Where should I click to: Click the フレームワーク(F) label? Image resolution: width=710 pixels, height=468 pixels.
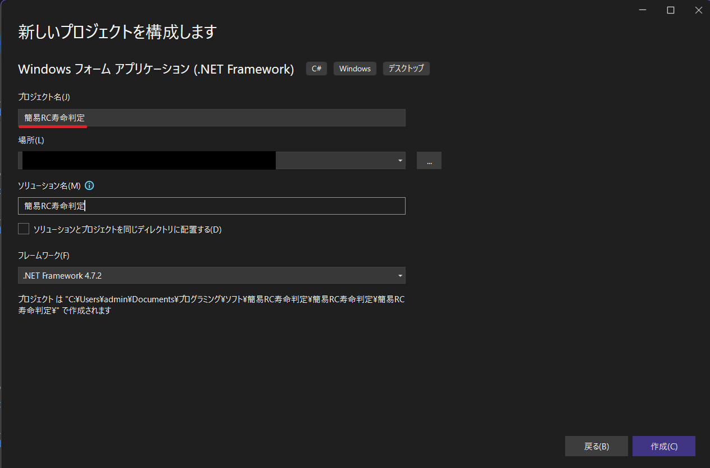tap(44, 256)
